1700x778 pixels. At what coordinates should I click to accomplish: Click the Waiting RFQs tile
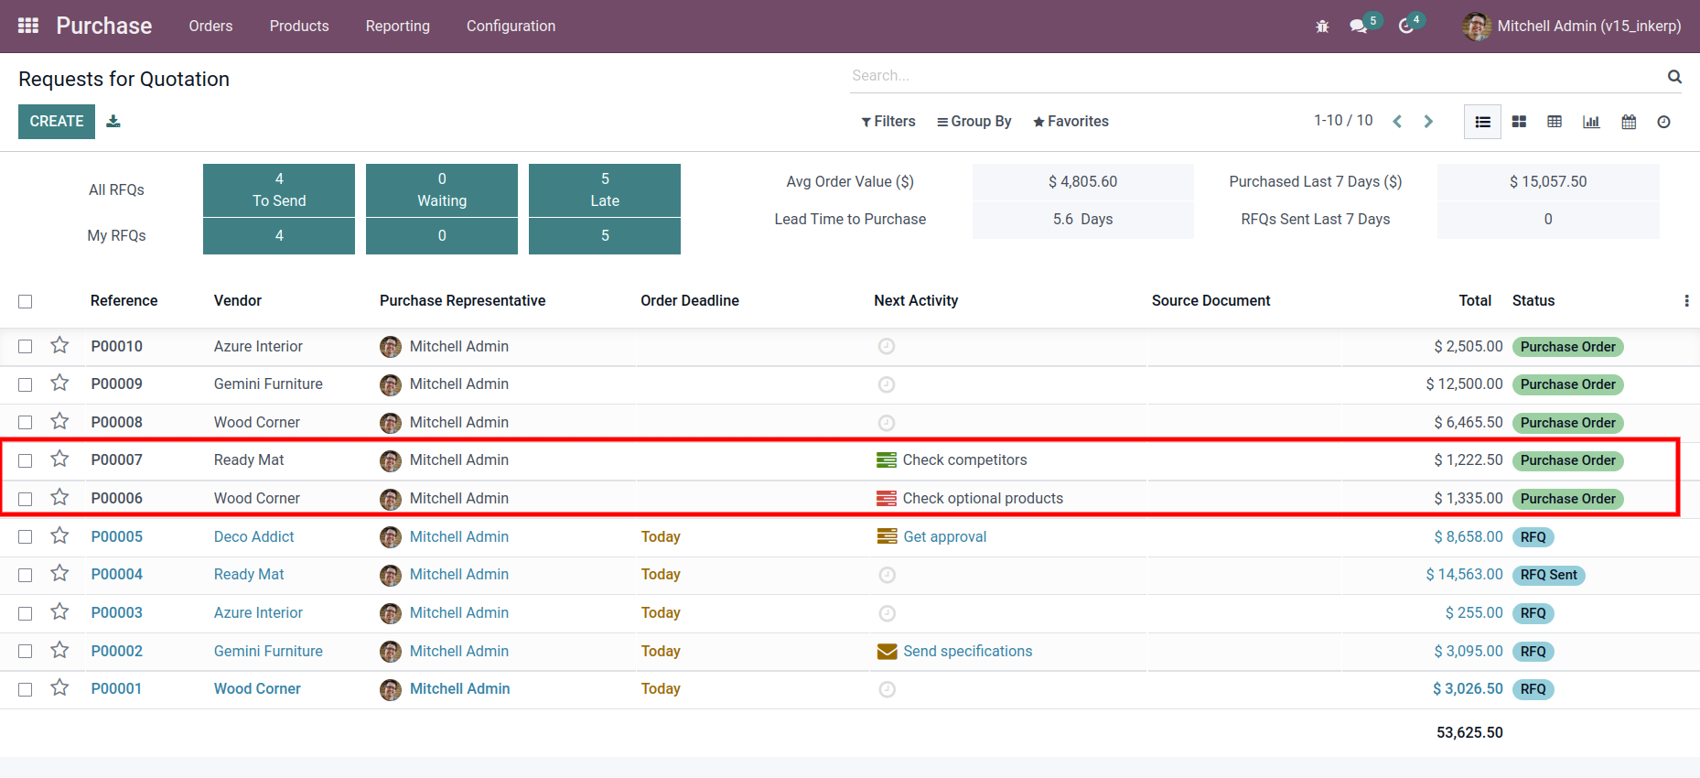tap(442, 190)
